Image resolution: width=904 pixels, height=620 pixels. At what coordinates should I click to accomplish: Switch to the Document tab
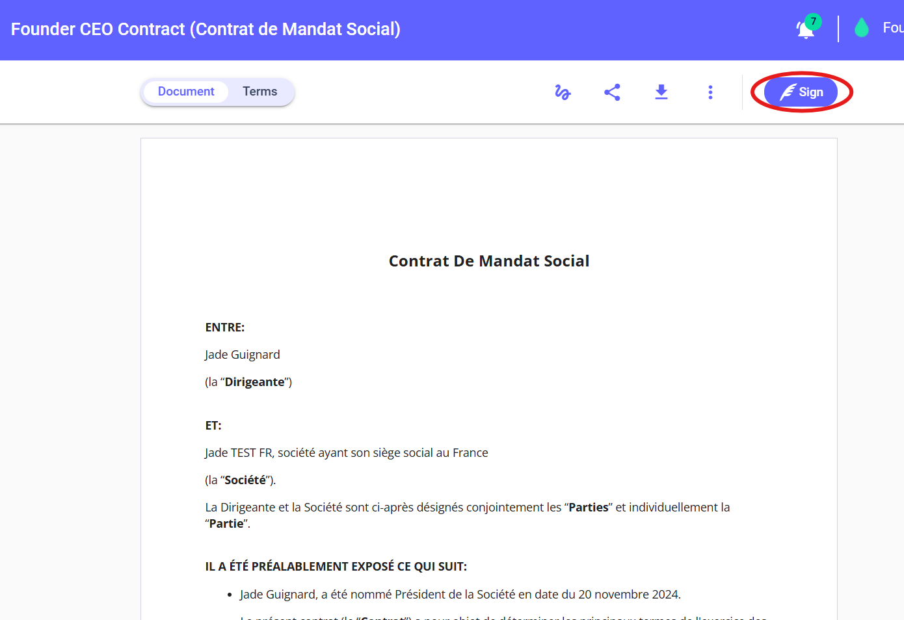click(x=186, y=92)
